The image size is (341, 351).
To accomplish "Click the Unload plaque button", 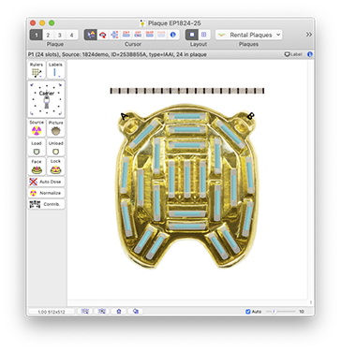I will 55,148.
